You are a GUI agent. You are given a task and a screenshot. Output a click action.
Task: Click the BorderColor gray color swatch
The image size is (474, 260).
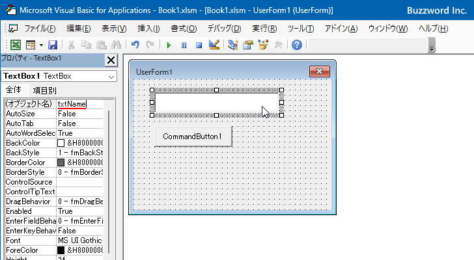[61, 162]
